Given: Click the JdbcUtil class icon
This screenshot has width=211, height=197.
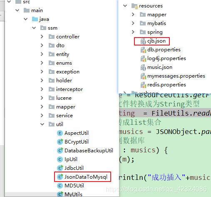Looking at the screenshot, I should coord(60,168).
